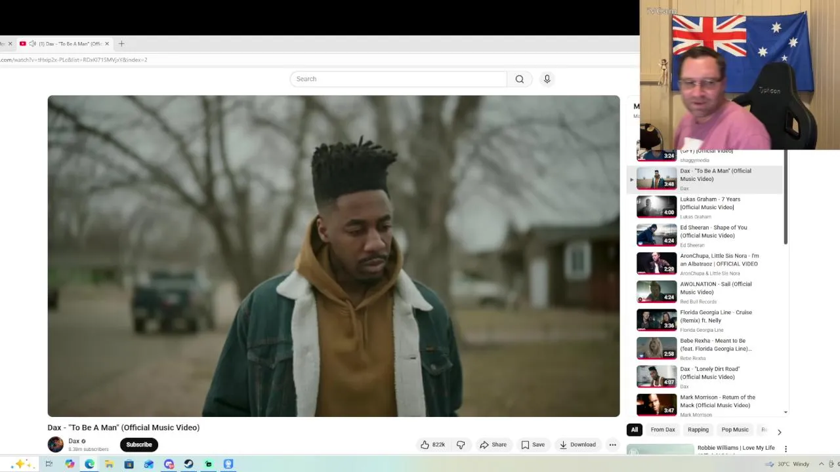Open a new browser tab
This screenshot has height=472, width=840.
point(121,44)
